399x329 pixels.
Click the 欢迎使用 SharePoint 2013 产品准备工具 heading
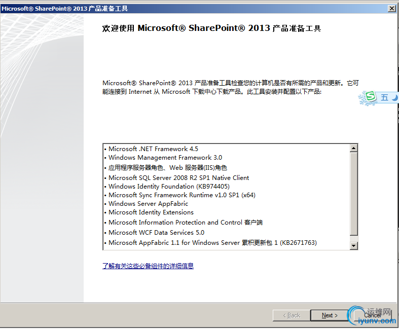(211, 28)
